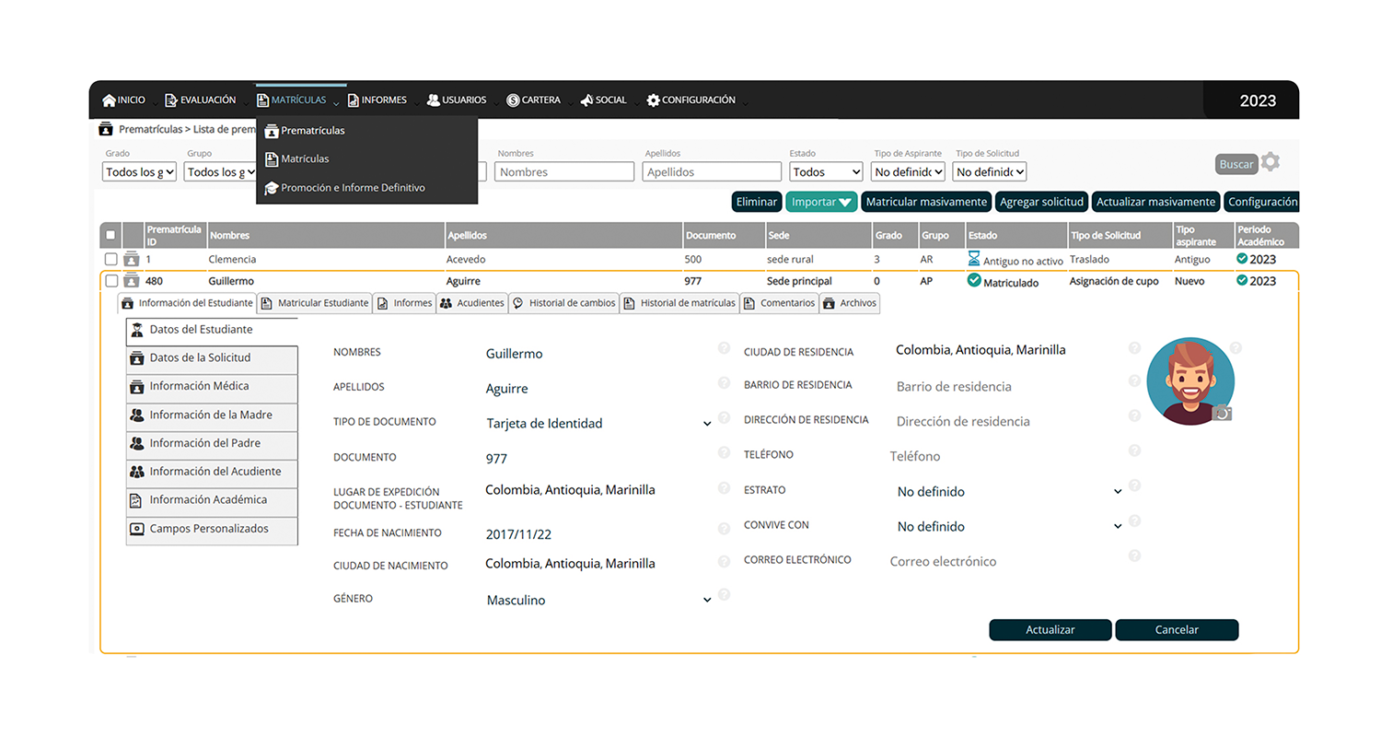The image size is (1381, 737).
Task: Click the Inicio home icon
Action: (x=109, y=100)
